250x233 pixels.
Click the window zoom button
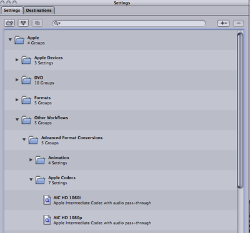click(14, 2)
